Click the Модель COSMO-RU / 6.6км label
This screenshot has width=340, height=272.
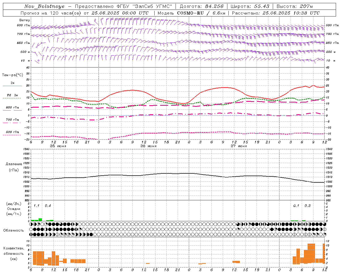click(191, 13)
